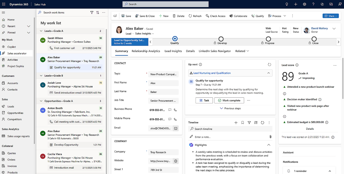Open Sarah Wilson work list item
The height and width of the screenshot is (174, 344).
point(71,43)
